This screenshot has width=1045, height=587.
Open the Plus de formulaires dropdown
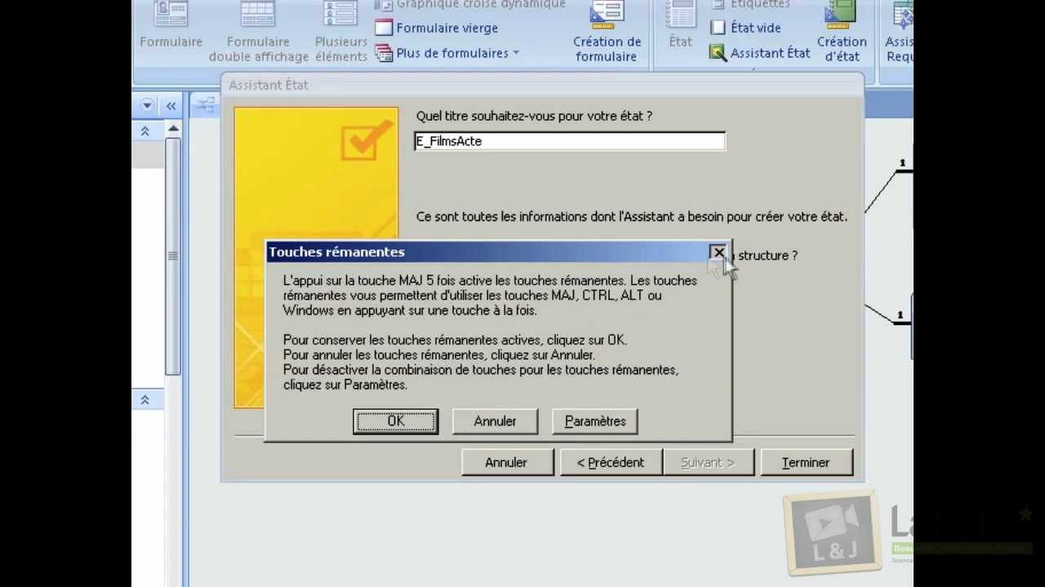[x=447, y=53]
